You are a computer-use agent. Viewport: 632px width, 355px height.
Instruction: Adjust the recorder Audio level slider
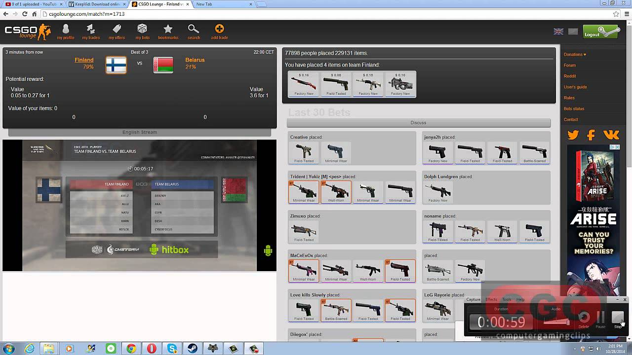pos(556,321)
